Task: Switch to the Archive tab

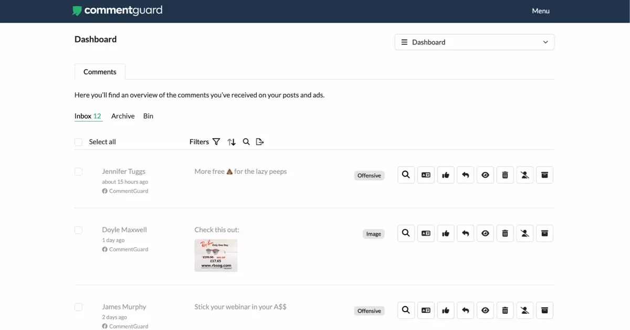Action: point(122,116)
